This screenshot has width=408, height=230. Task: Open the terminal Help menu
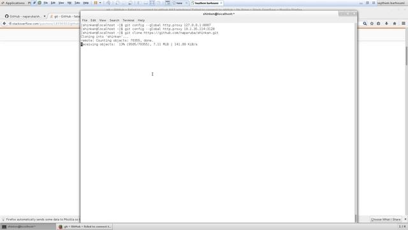pyautogui.click(x=141, y=20)
